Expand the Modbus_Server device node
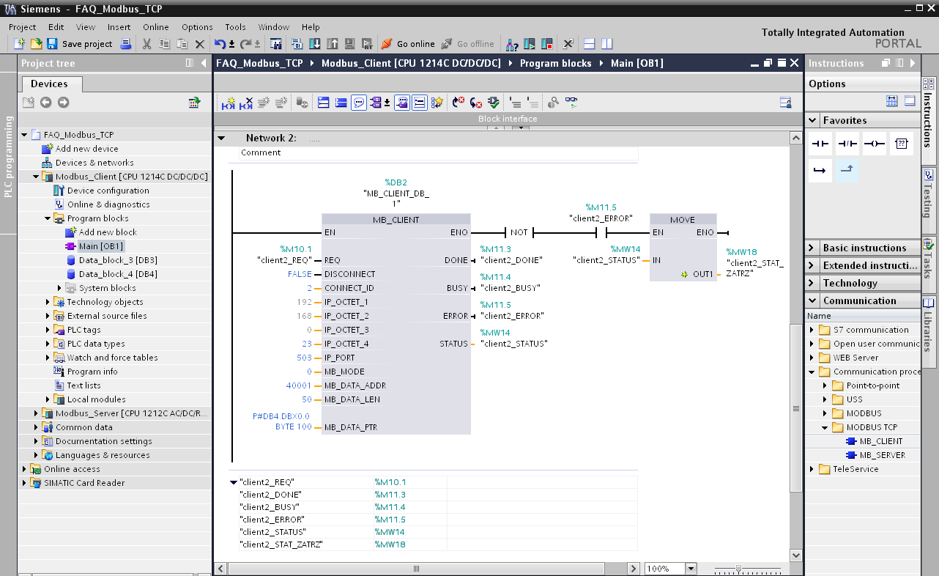939x576 pixels. [37, 413]
